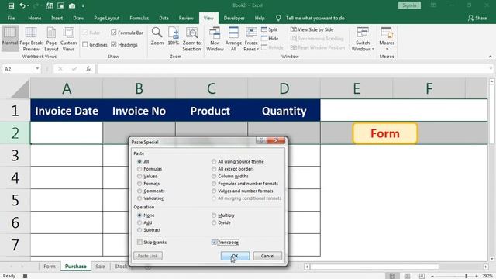Click the Insert Function fx icon
The width and height of the screenshot is (496, 279).
coord(88,69)
